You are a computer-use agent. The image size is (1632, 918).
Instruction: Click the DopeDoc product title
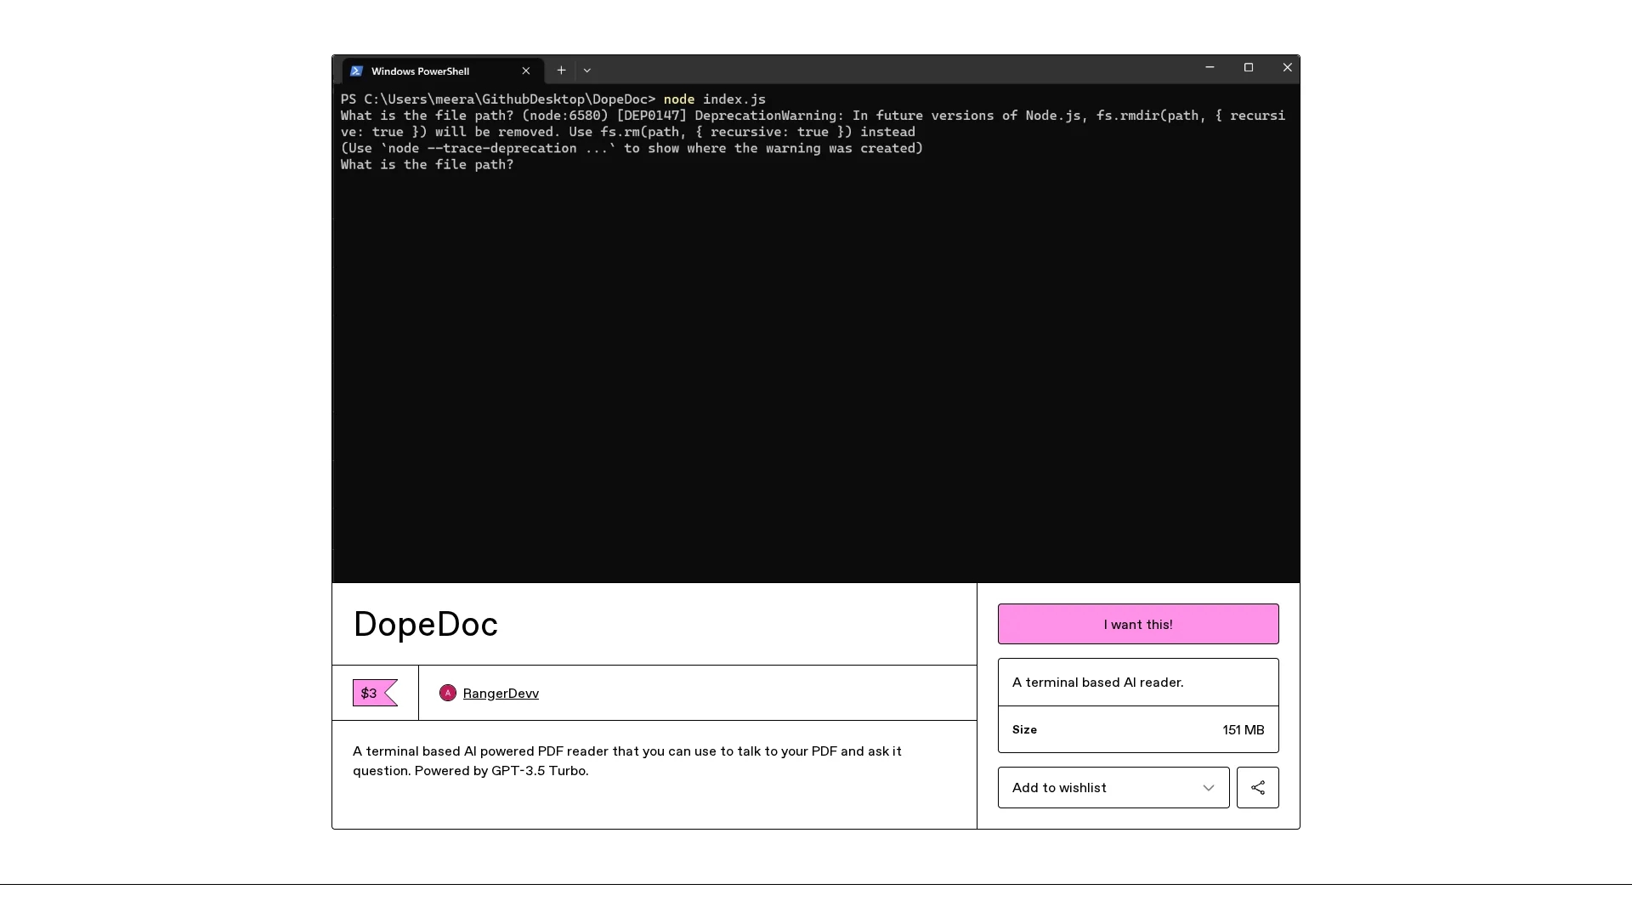426,624
